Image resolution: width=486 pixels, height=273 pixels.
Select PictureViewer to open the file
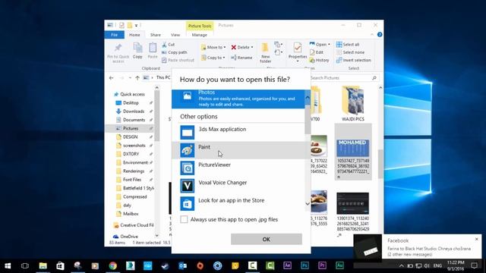tap(238, 168)
